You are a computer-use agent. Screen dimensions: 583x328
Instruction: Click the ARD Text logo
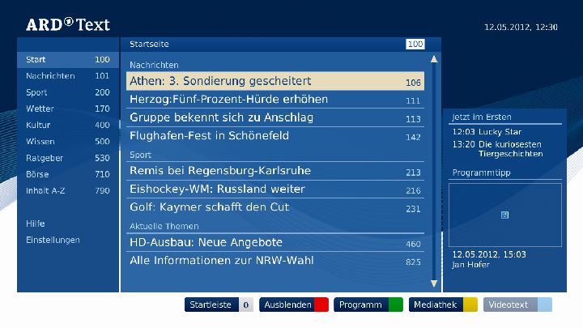point(68,25)
